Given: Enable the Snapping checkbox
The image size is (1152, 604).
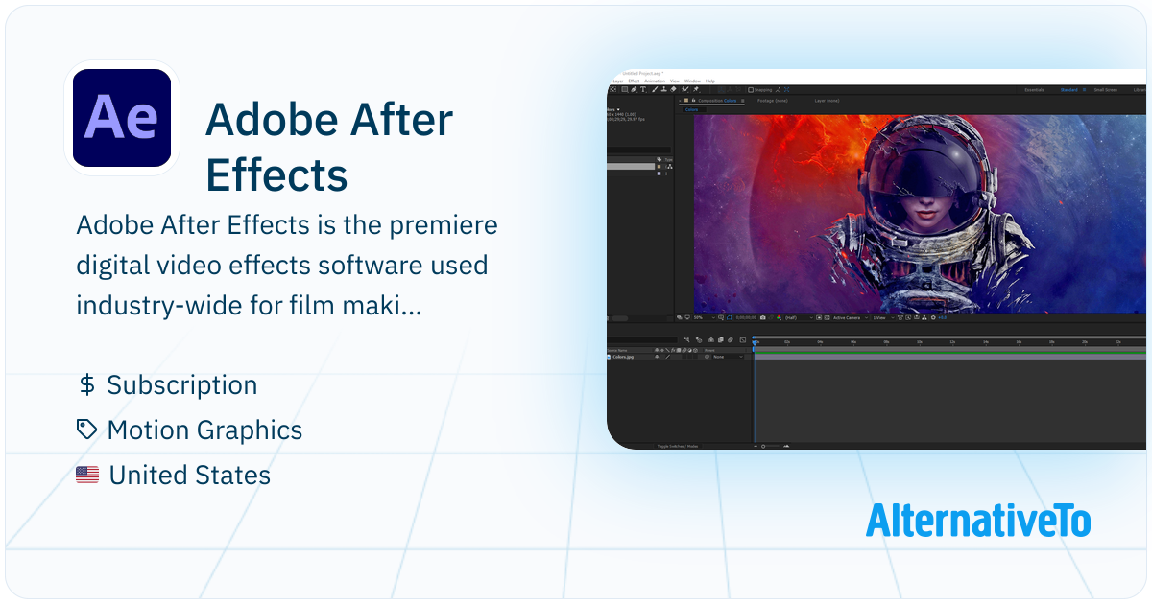Looking at the screenshot, I should [x=751, y=89].
